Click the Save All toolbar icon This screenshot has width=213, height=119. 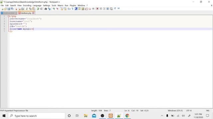12,9
